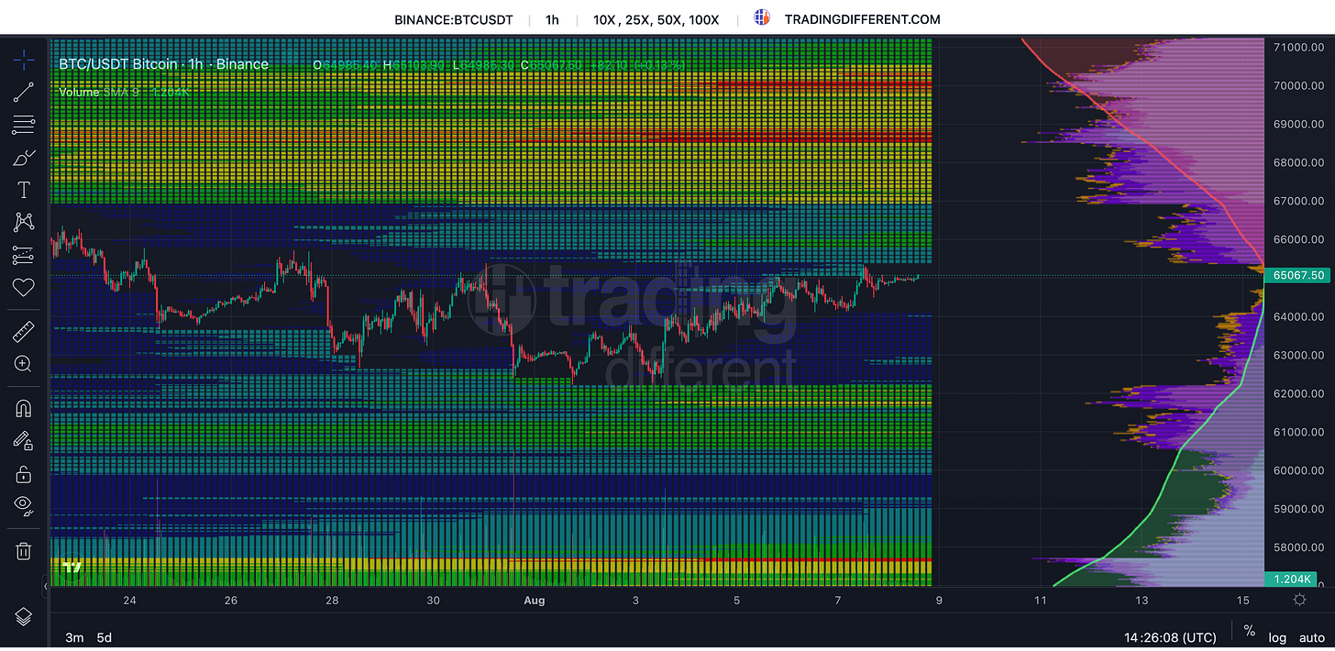Screen dimensions: 1335x651
Task: Click the 66000.00 price axis label
Action: click(1298, 239)
